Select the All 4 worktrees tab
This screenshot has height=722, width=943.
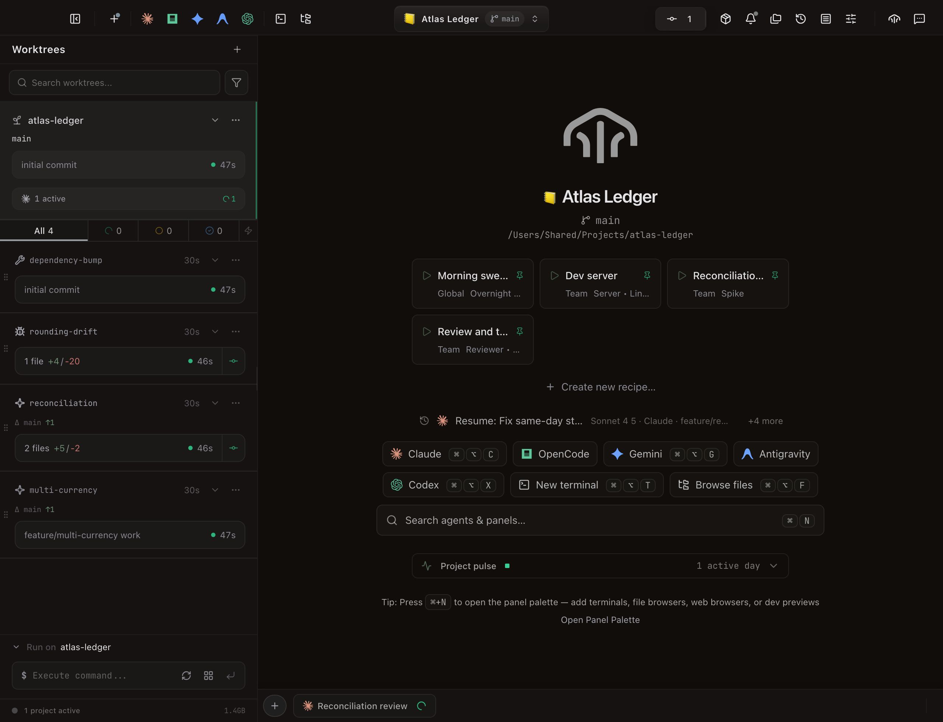44,231
